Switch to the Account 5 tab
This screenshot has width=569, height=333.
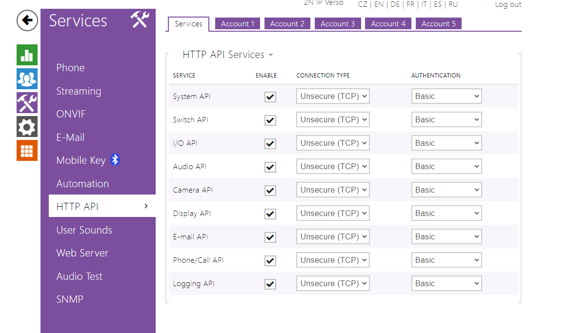(438, 24)
